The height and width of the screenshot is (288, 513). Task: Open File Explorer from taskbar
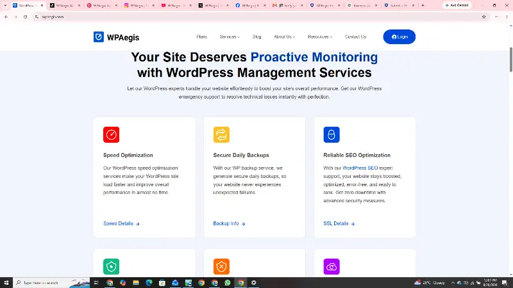[136, 282]
